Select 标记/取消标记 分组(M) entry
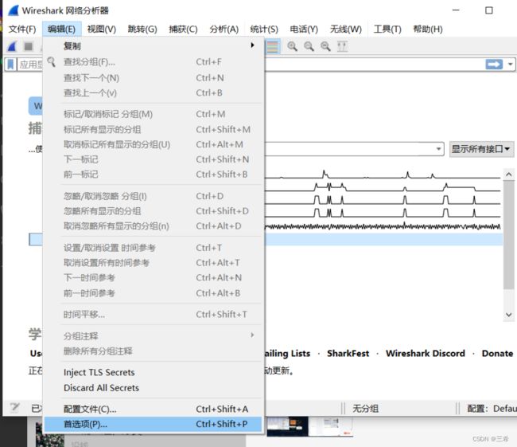Viewport: 517px width, 447px height. pos(154,114)
